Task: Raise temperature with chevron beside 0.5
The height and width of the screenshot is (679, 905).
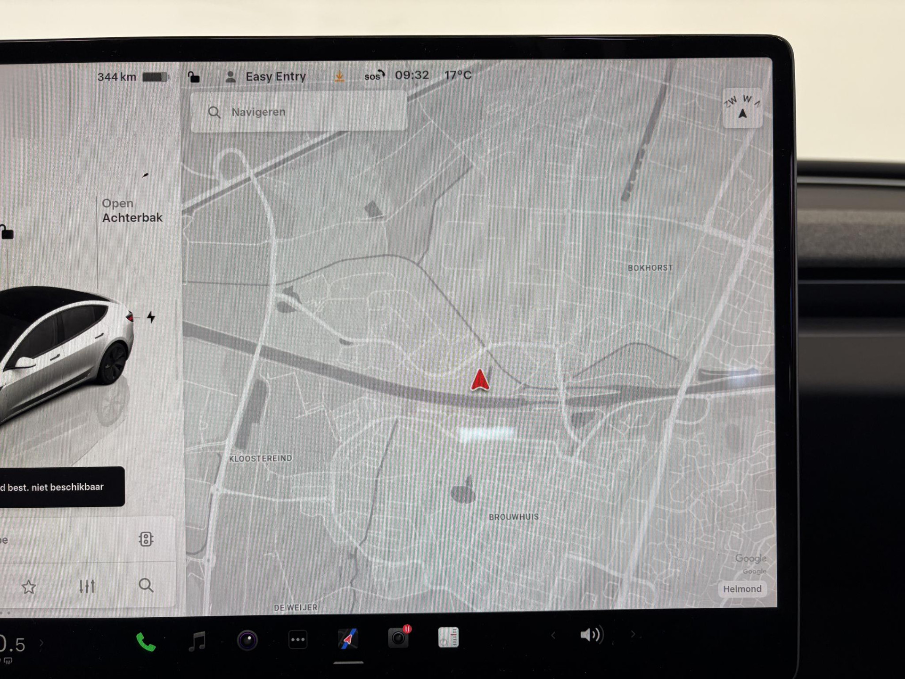Action: 41,643
